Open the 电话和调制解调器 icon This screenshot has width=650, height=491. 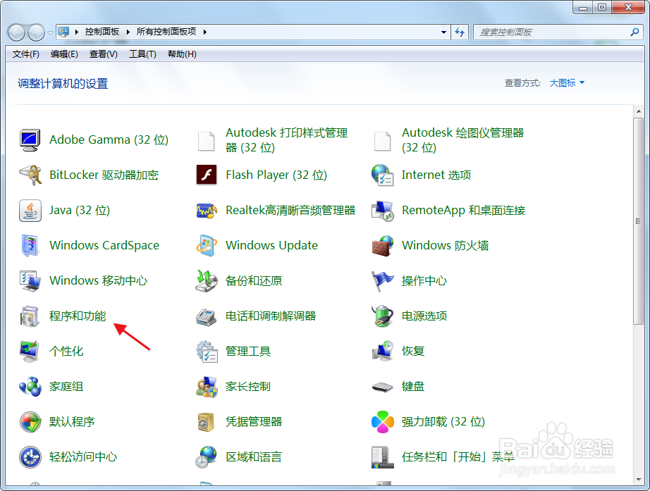207,316
